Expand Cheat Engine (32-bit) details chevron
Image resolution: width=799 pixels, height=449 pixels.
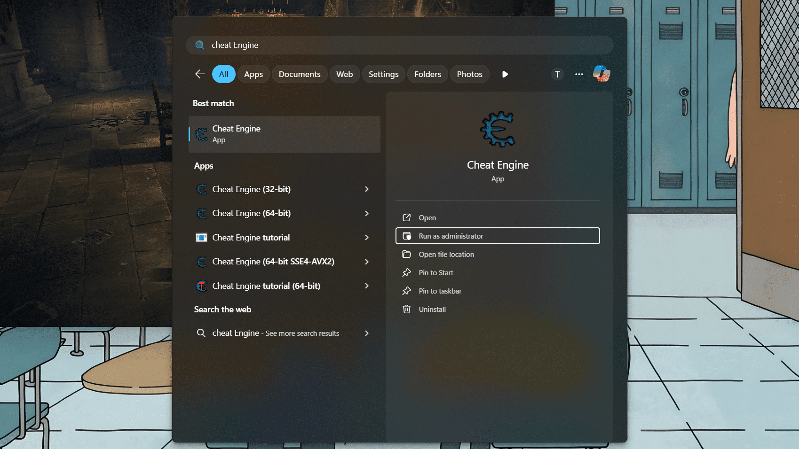(x=367, y=189)
